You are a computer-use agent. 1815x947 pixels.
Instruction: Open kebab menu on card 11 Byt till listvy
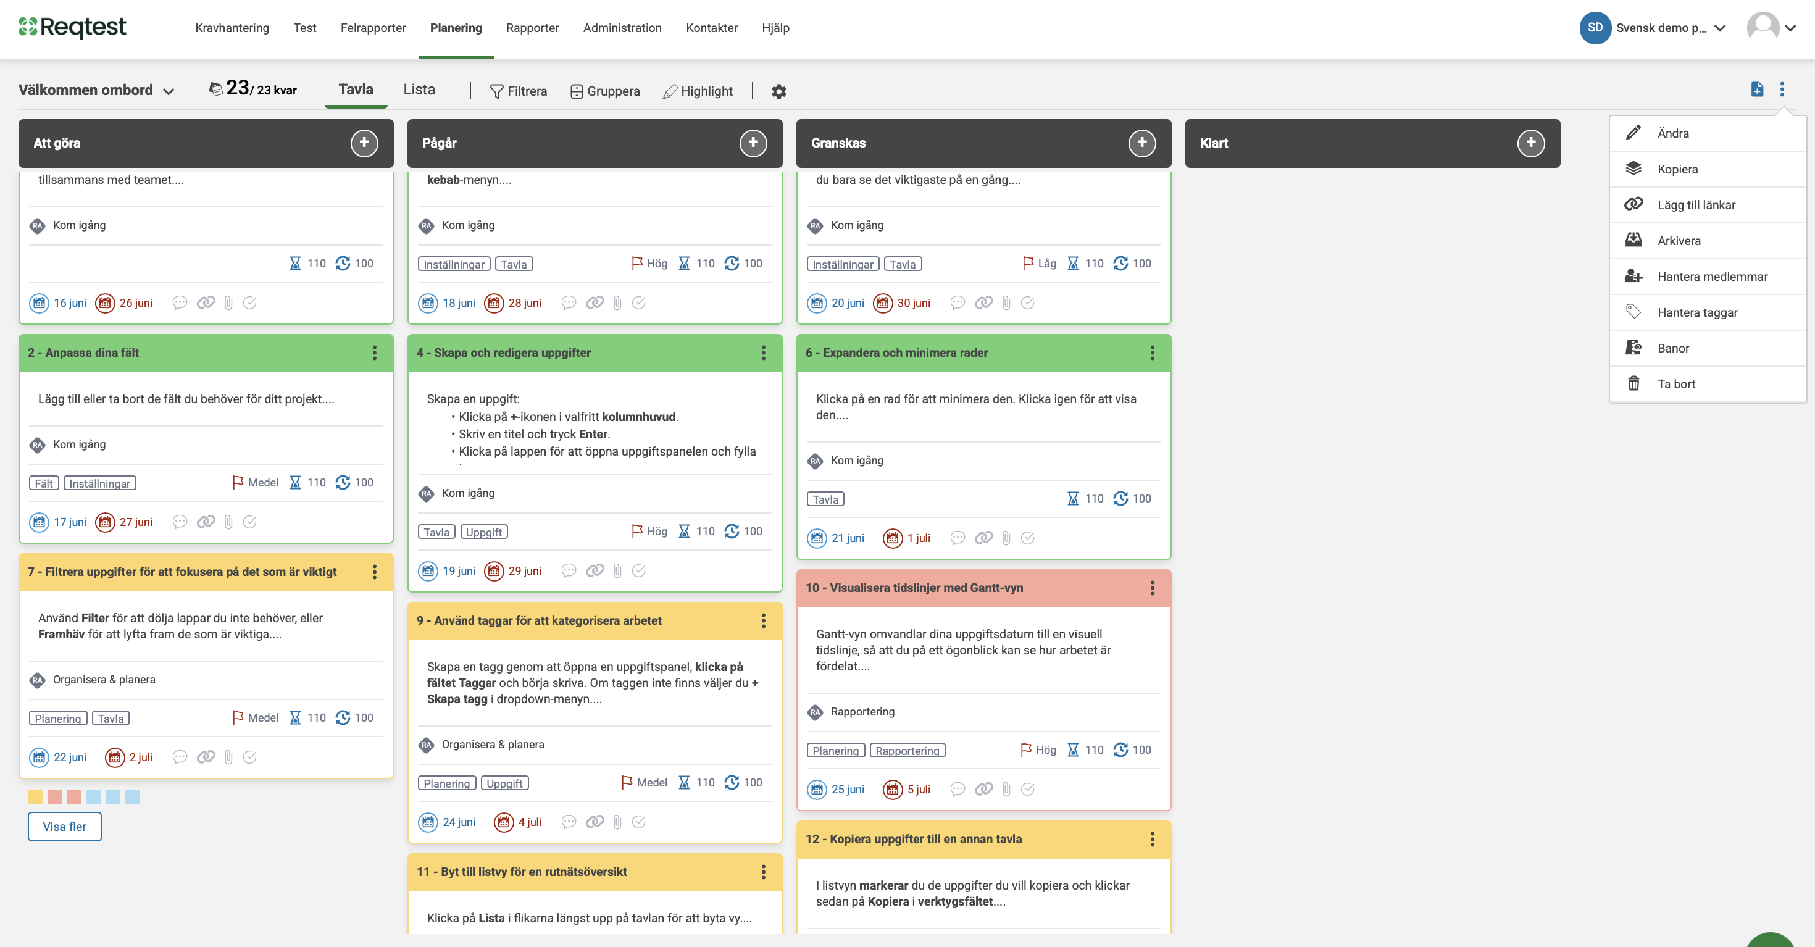click(764, 872)
